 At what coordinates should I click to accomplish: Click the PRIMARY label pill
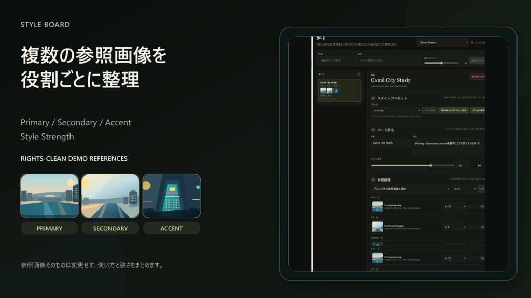pos(49,228)
